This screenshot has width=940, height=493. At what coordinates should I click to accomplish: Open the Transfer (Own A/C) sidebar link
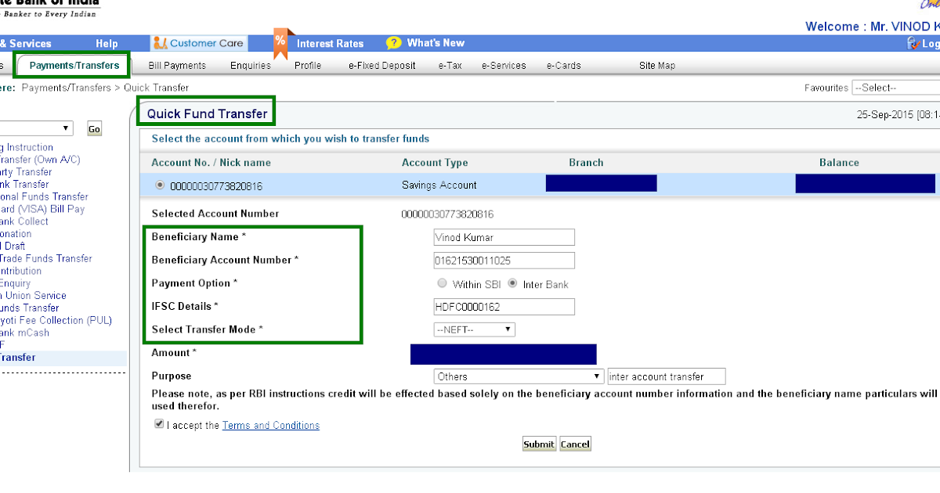(x=40, y=160)
